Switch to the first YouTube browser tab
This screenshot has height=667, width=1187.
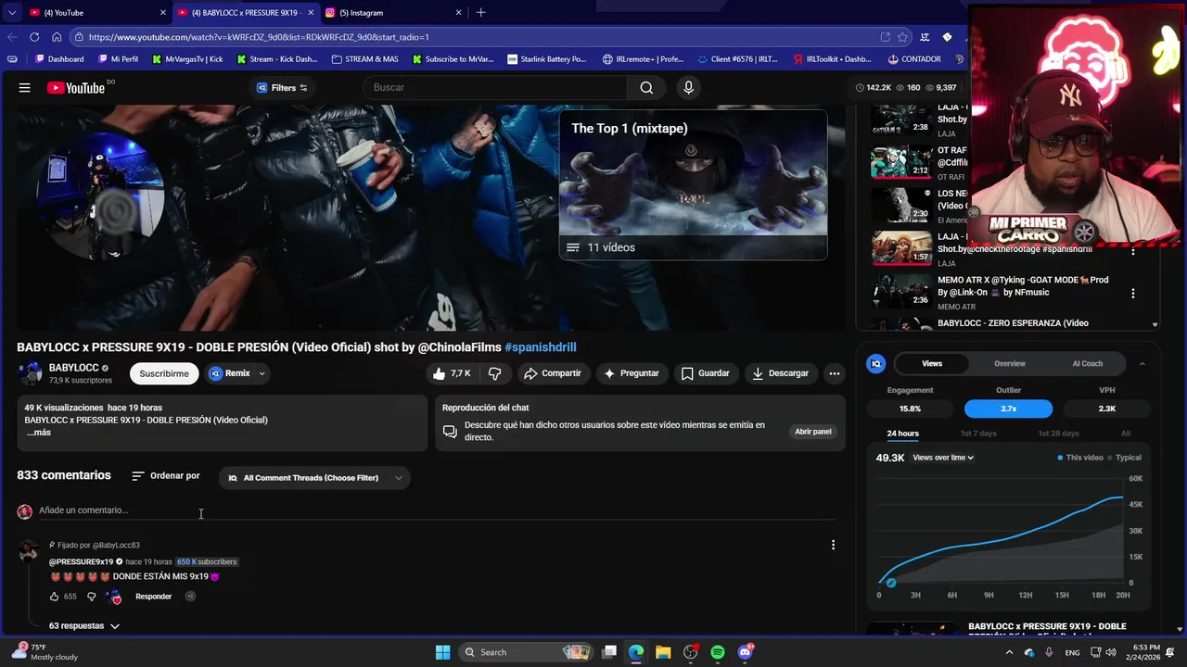(x=97, y=13)
